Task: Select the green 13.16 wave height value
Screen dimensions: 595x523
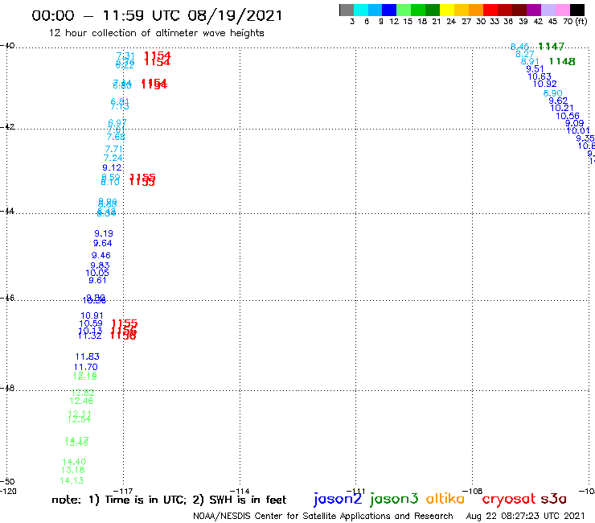Action: click(73, 470)
